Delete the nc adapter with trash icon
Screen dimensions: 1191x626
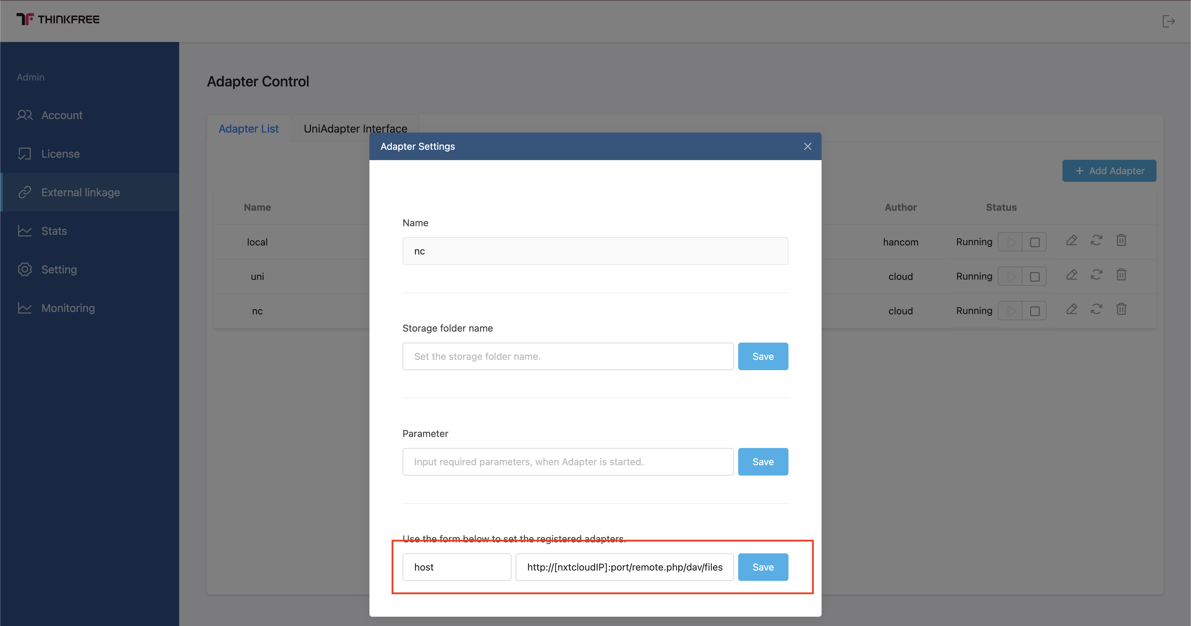coord(1121,309)
